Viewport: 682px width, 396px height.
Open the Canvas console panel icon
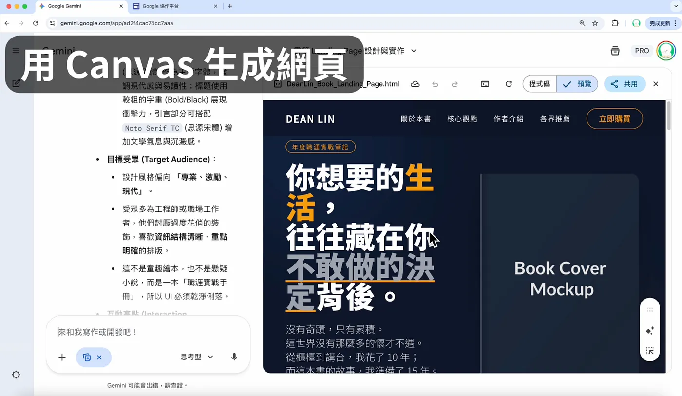coord(485,84)
